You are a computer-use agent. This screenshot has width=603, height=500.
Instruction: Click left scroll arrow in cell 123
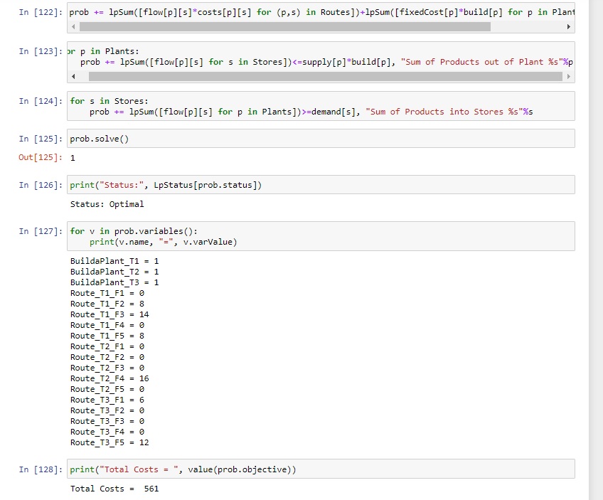[x=74, y=77]
